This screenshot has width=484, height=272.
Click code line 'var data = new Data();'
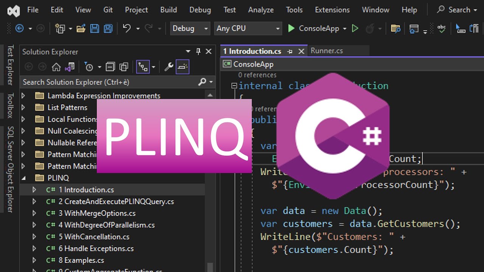[321, 210]
